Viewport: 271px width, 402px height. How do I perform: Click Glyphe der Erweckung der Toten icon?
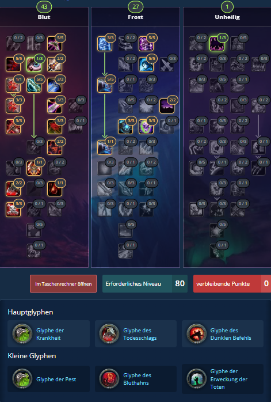[x=196, y=379]
